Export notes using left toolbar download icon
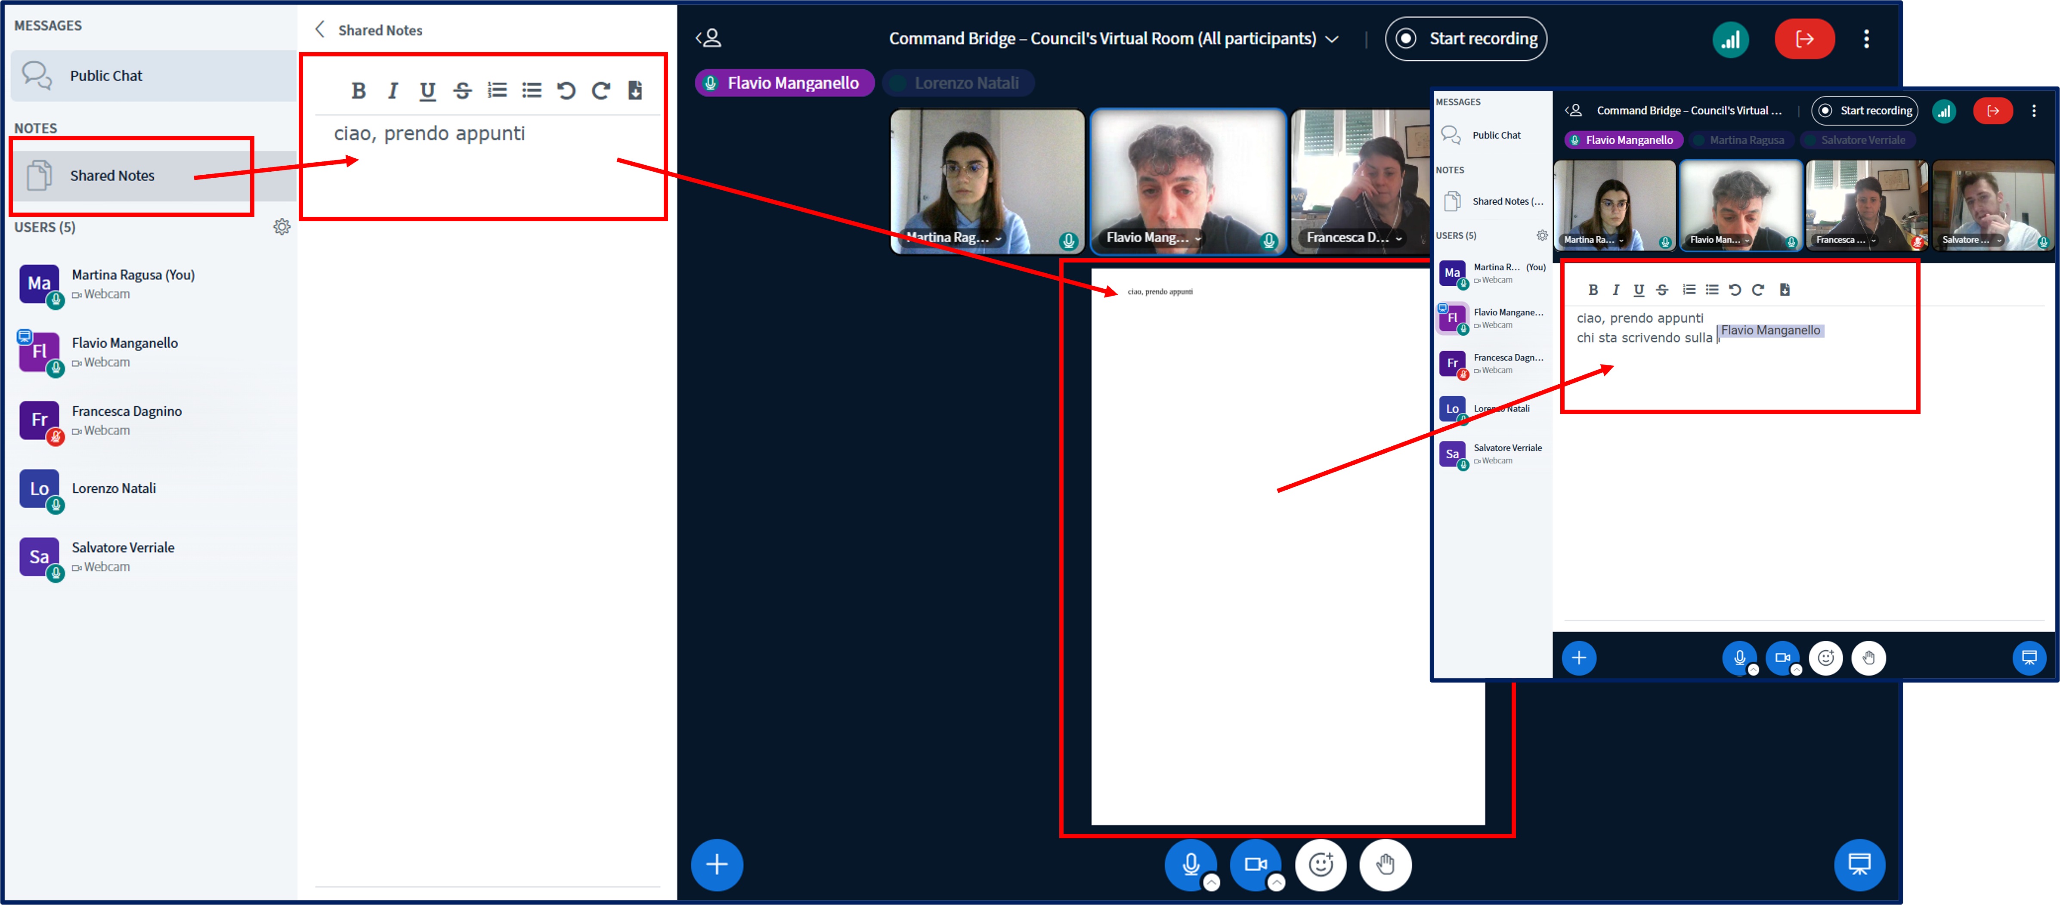Viewport: 2060px width, 905px height. (635, 91)
